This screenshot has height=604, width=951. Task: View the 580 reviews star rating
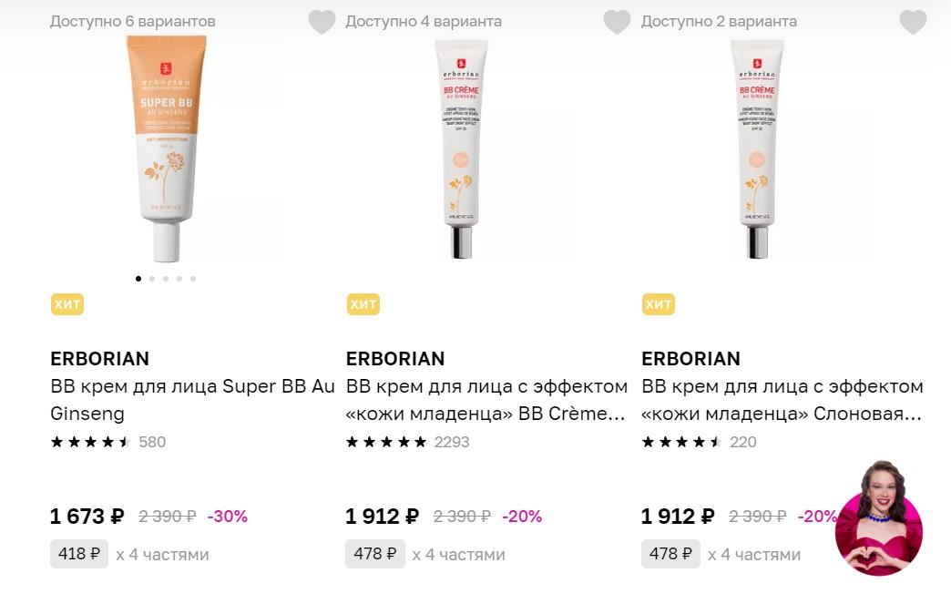coord(91,443)
